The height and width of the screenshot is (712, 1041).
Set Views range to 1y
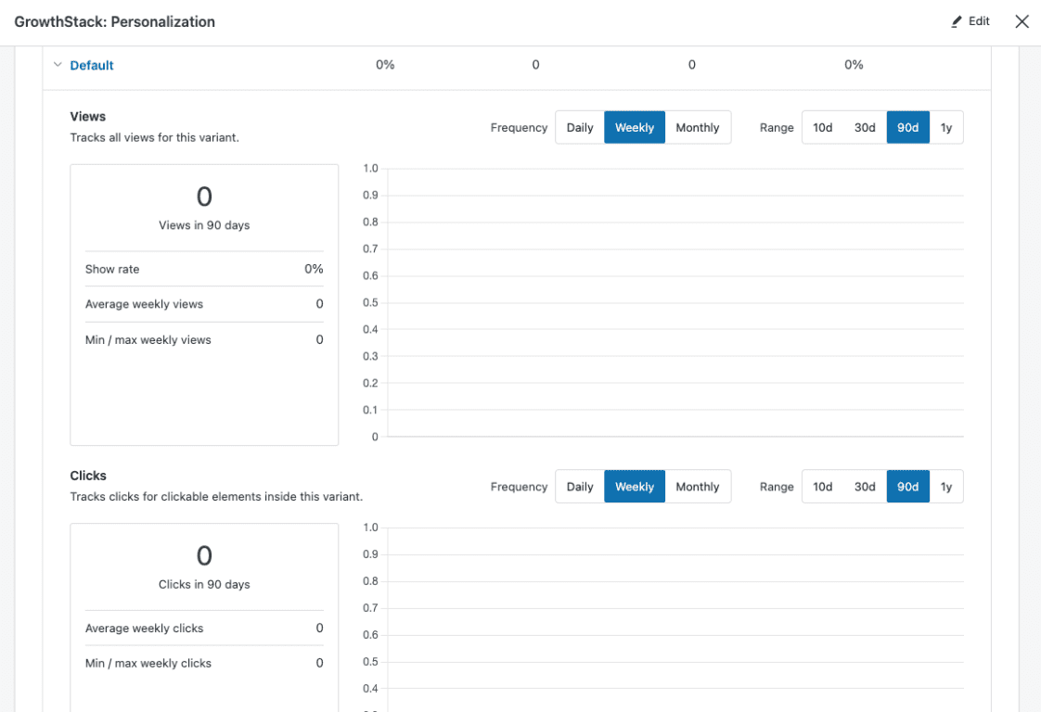[946, 128]
